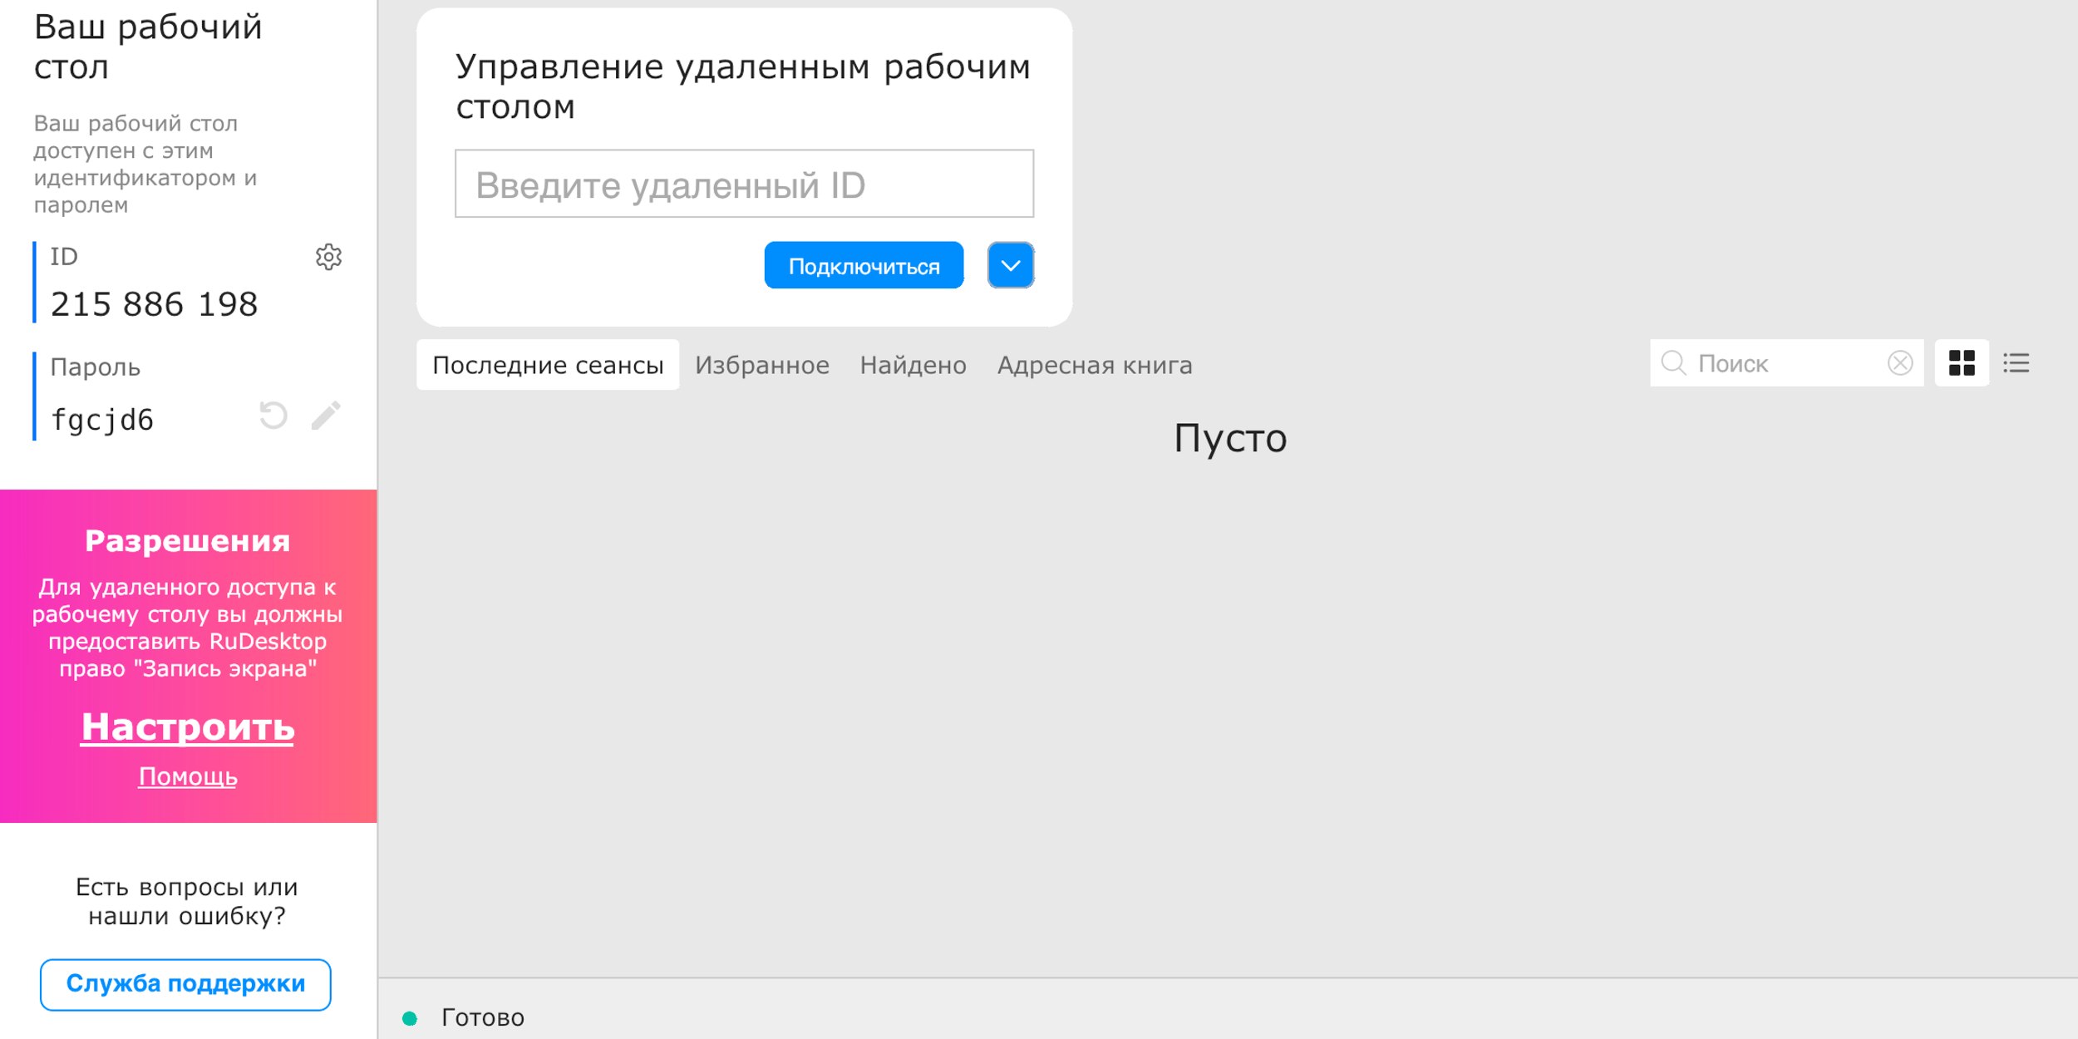The image size is (2078, 1039).
Task: Click the Пусто placeholder text
Action: click(x=1230, y=438)
